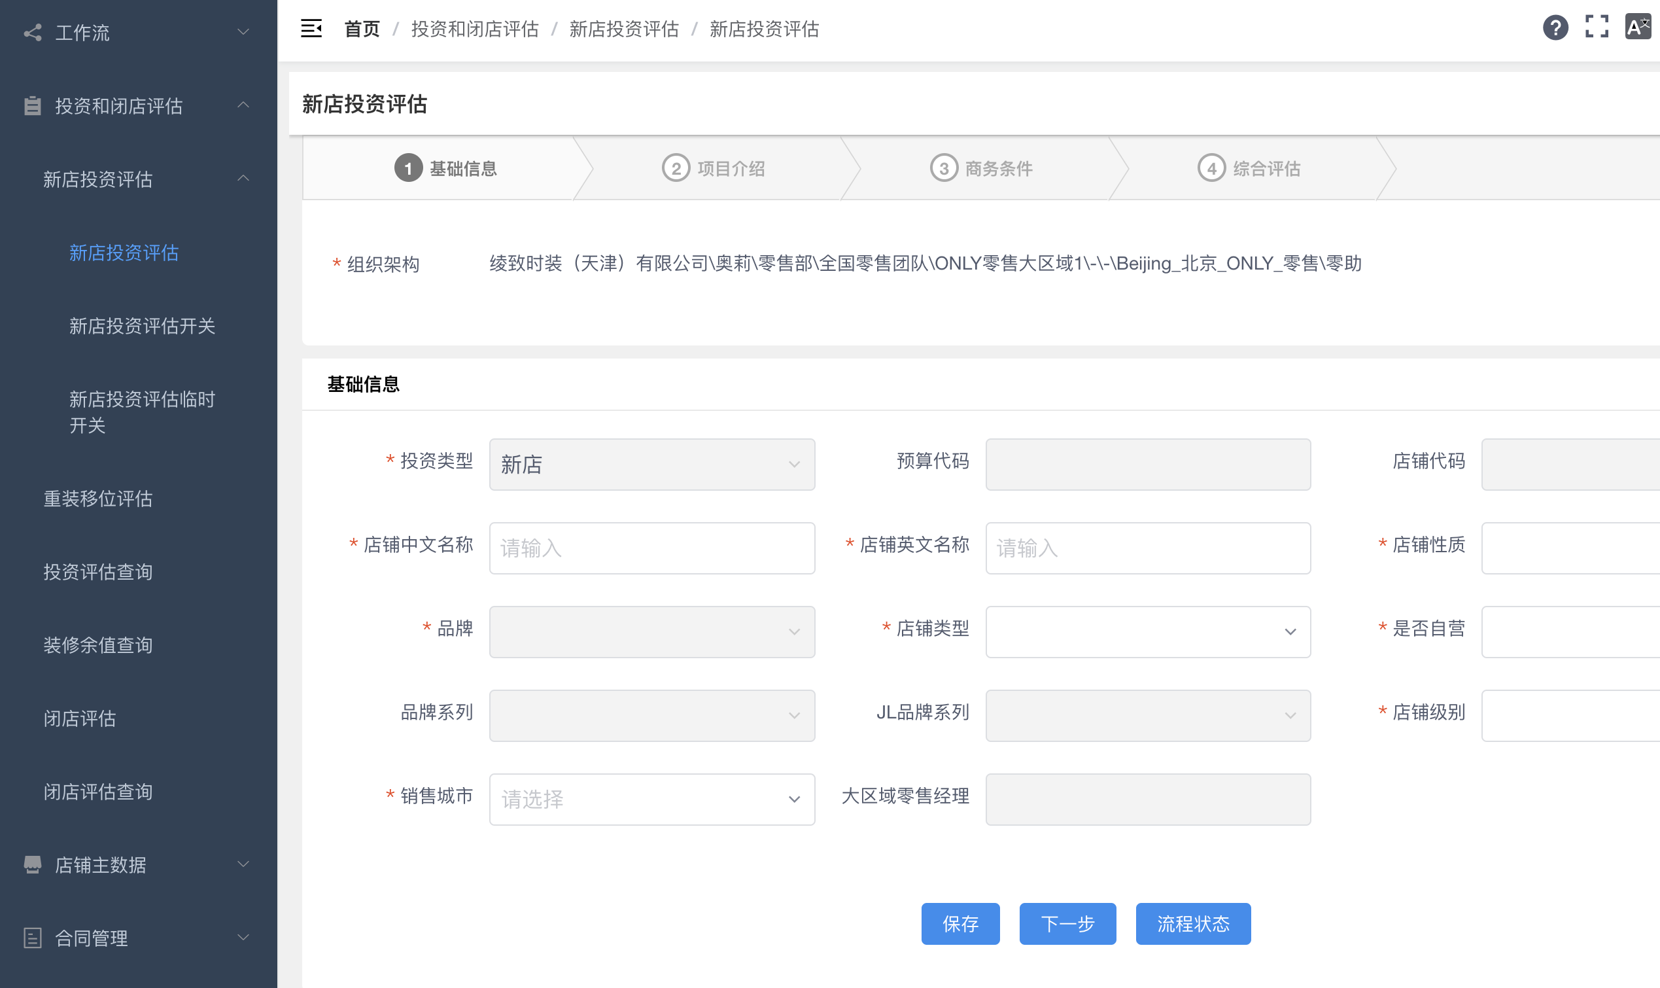Expand the 合同管理 menu chevron
Image resolution: width=1660 pixels, height=988 pixels.
coord(243,938)
